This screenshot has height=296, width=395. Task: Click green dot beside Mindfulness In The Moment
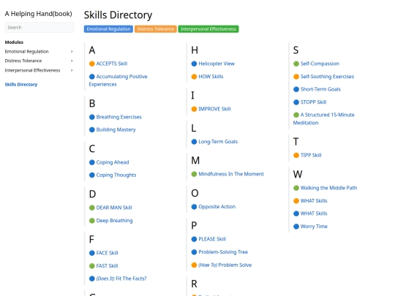[194, 174]
